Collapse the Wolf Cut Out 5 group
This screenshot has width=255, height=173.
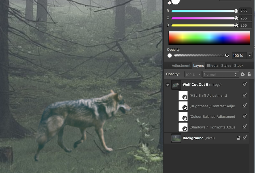[168, 85]
